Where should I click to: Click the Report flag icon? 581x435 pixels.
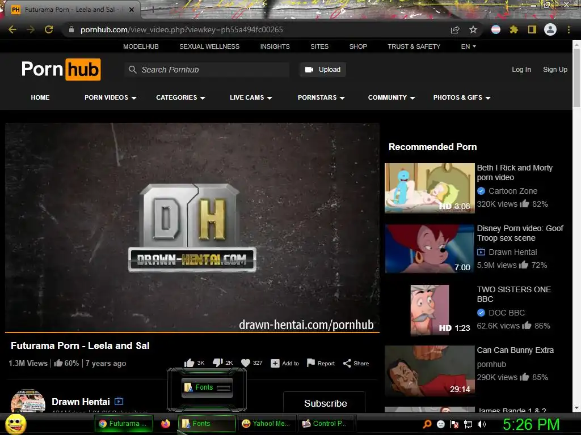point(311,363)
